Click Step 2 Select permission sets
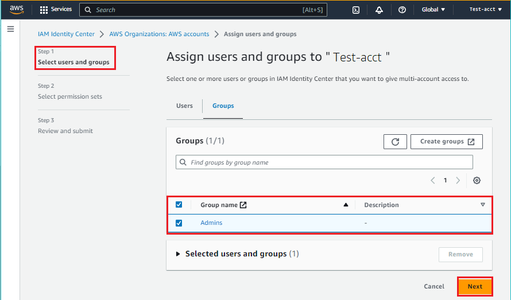This screenshot has height=300, width=511. (69, 91)
